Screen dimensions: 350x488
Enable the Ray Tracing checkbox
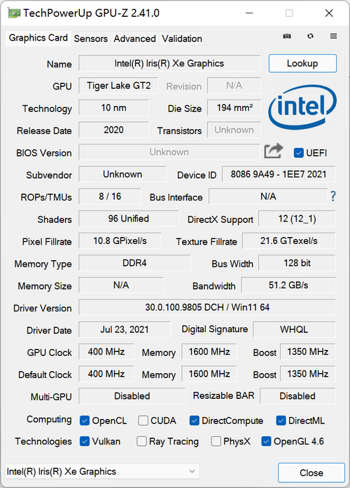(141, 441)
